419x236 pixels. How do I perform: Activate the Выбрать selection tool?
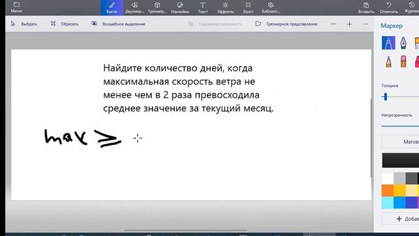tap(24, 24)
